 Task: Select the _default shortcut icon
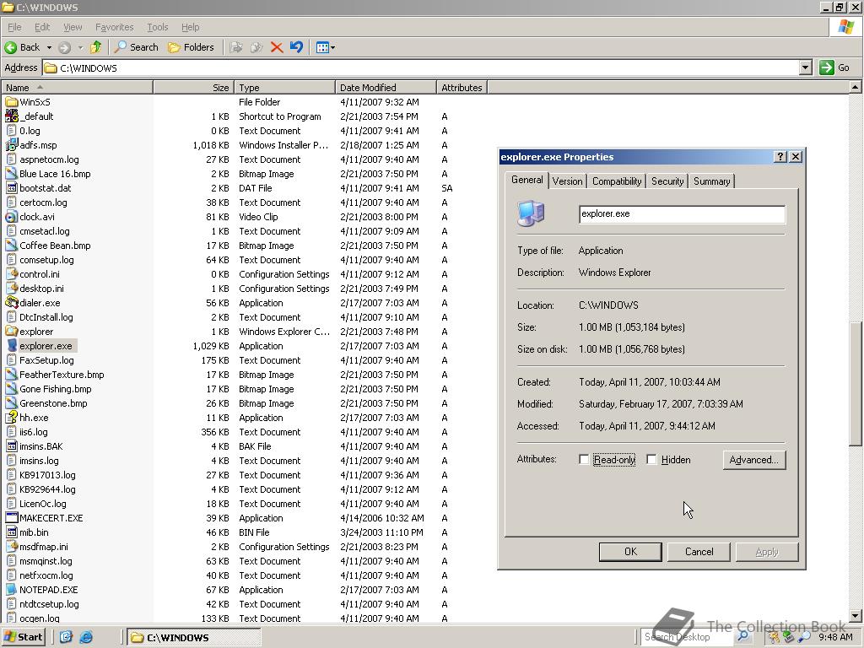[x=11, y=116]
